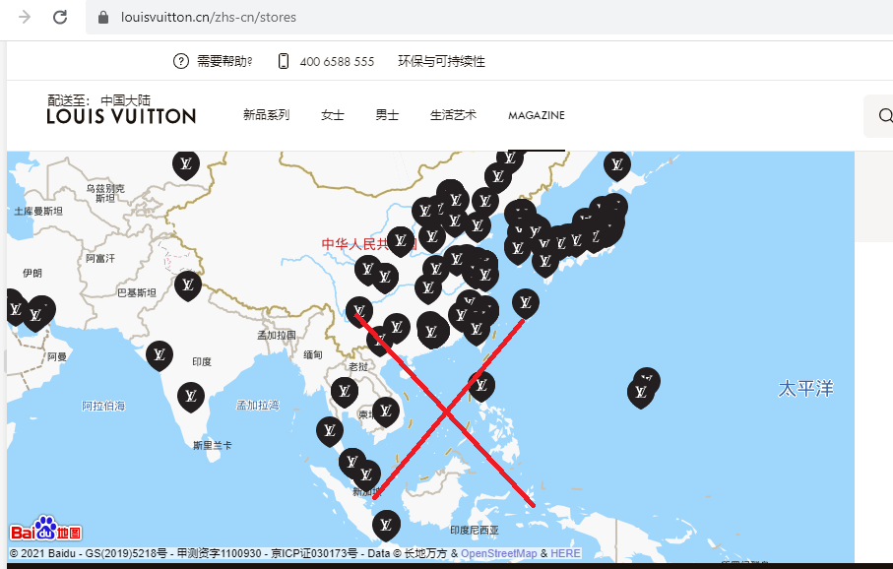Open the OpenStreetMap attribution link

pos(499,553)
